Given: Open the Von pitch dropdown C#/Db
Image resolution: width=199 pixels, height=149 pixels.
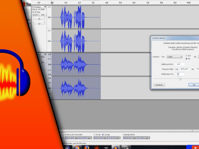Looking at the screenshot, I should click(174, 57).
